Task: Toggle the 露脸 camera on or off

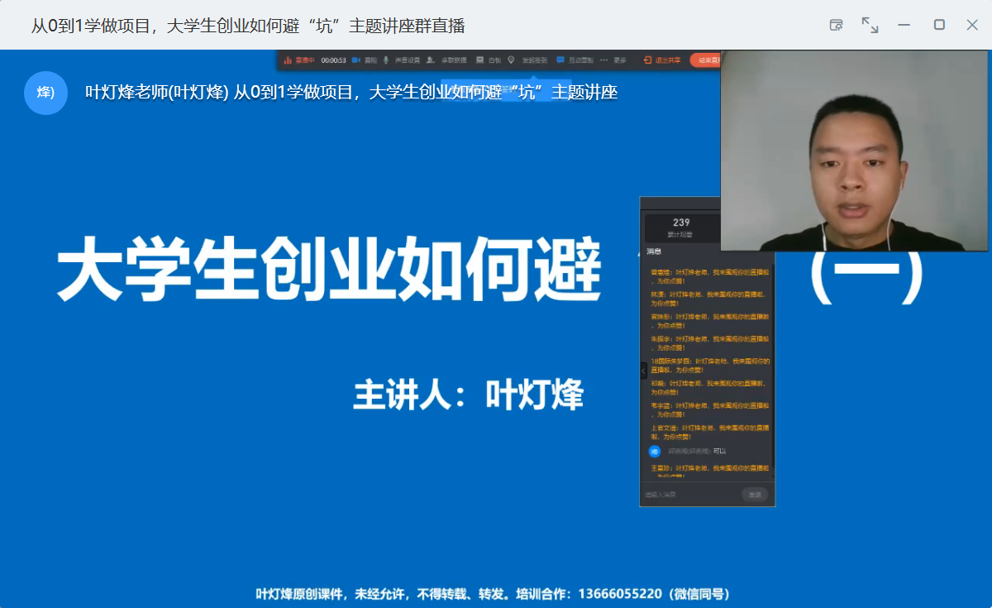Action: (356, 60)
